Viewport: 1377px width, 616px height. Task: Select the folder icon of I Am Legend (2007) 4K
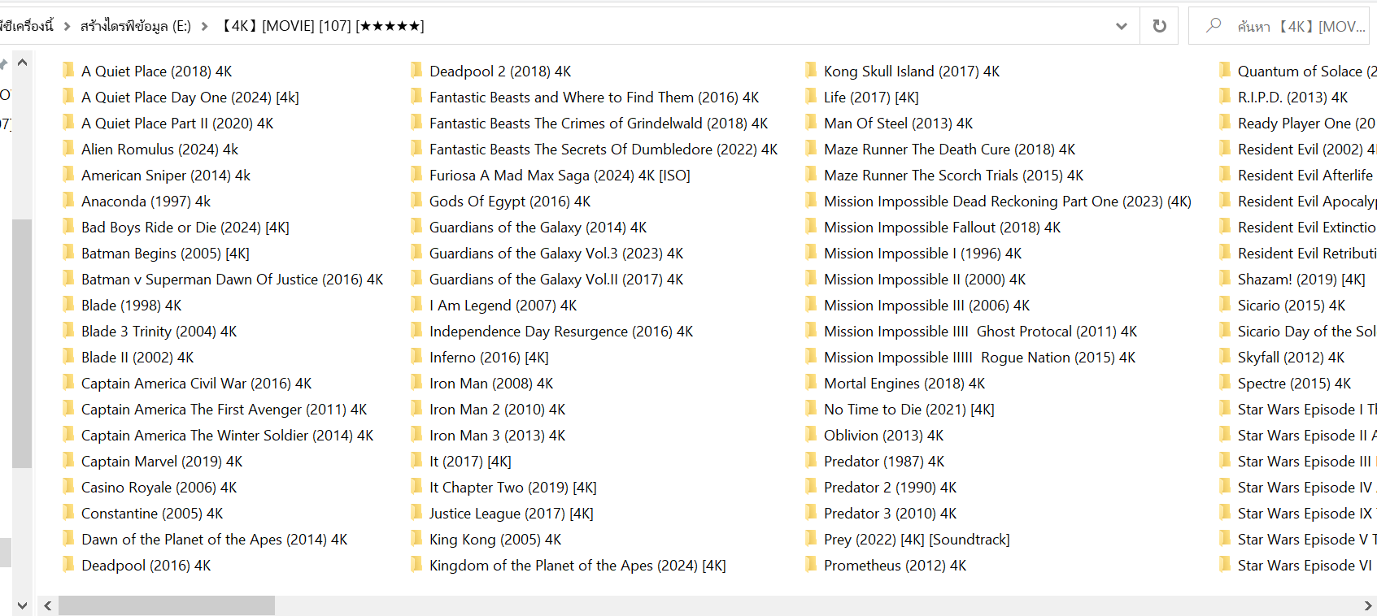tap(416, 305)
